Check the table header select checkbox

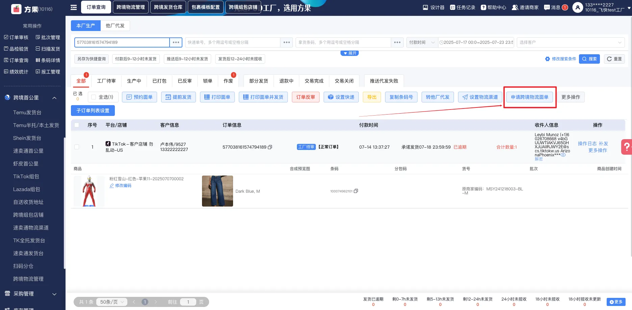click(x=77, y=125)
